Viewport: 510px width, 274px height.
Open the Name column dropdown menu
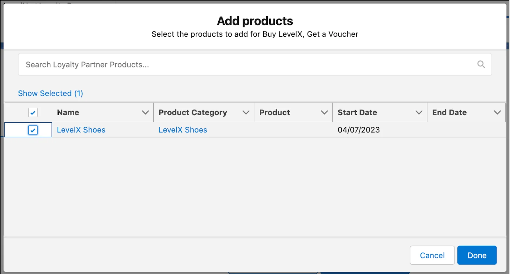[x=145, y=112]
